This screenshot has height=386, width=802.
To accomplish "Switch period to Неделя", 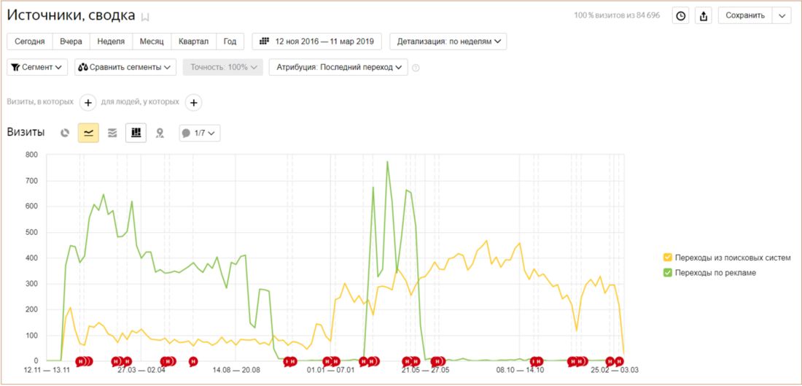I will tap(111, 42).
